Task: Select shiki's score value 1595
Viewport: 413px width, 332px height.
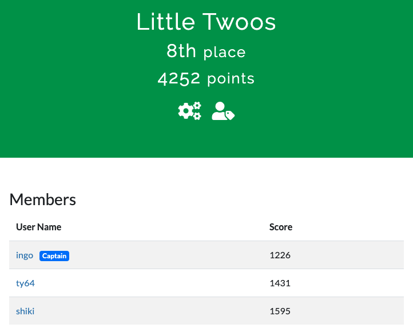Action: coord(280,311)
